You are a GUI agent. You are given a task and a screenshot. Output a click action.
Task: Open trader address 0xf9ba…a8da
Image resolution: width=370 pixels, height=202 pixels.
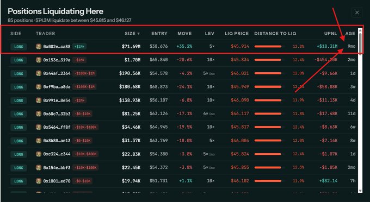coord(57,87)
